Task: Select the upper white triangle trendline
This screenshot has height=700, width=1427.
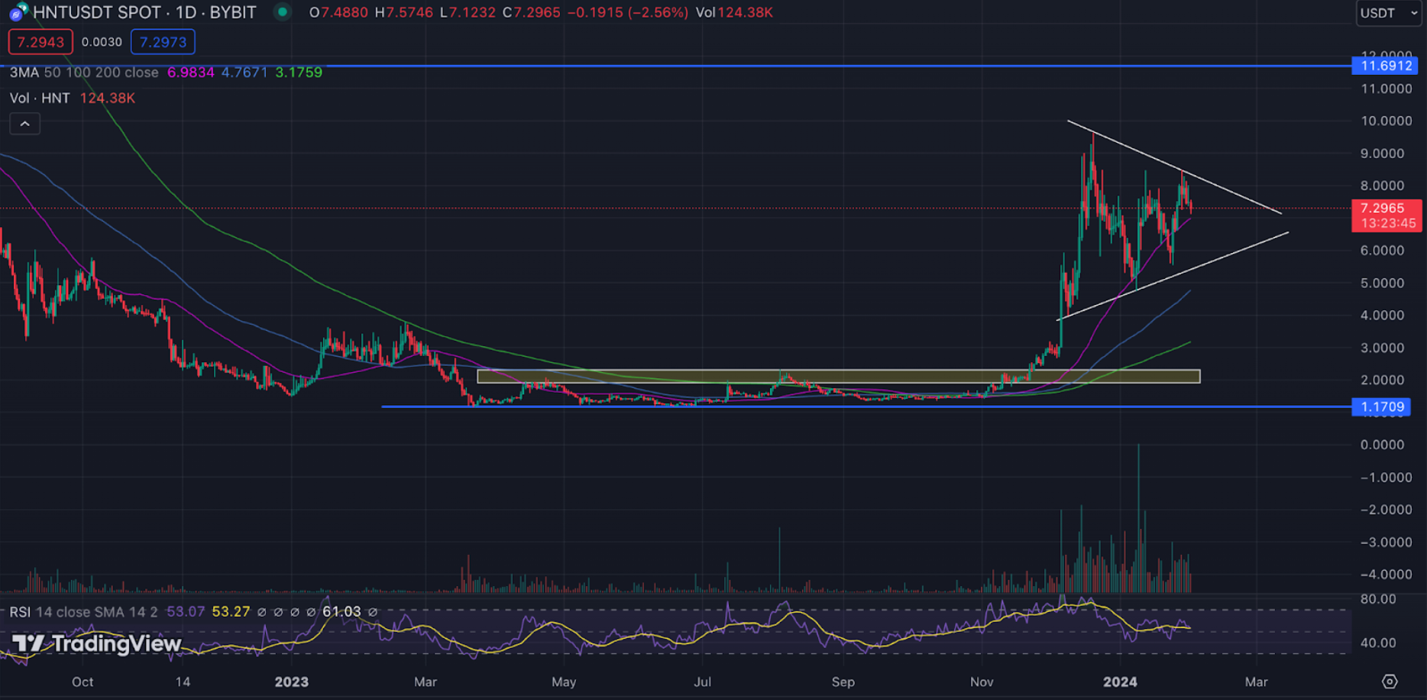Action: point(1174,167)
